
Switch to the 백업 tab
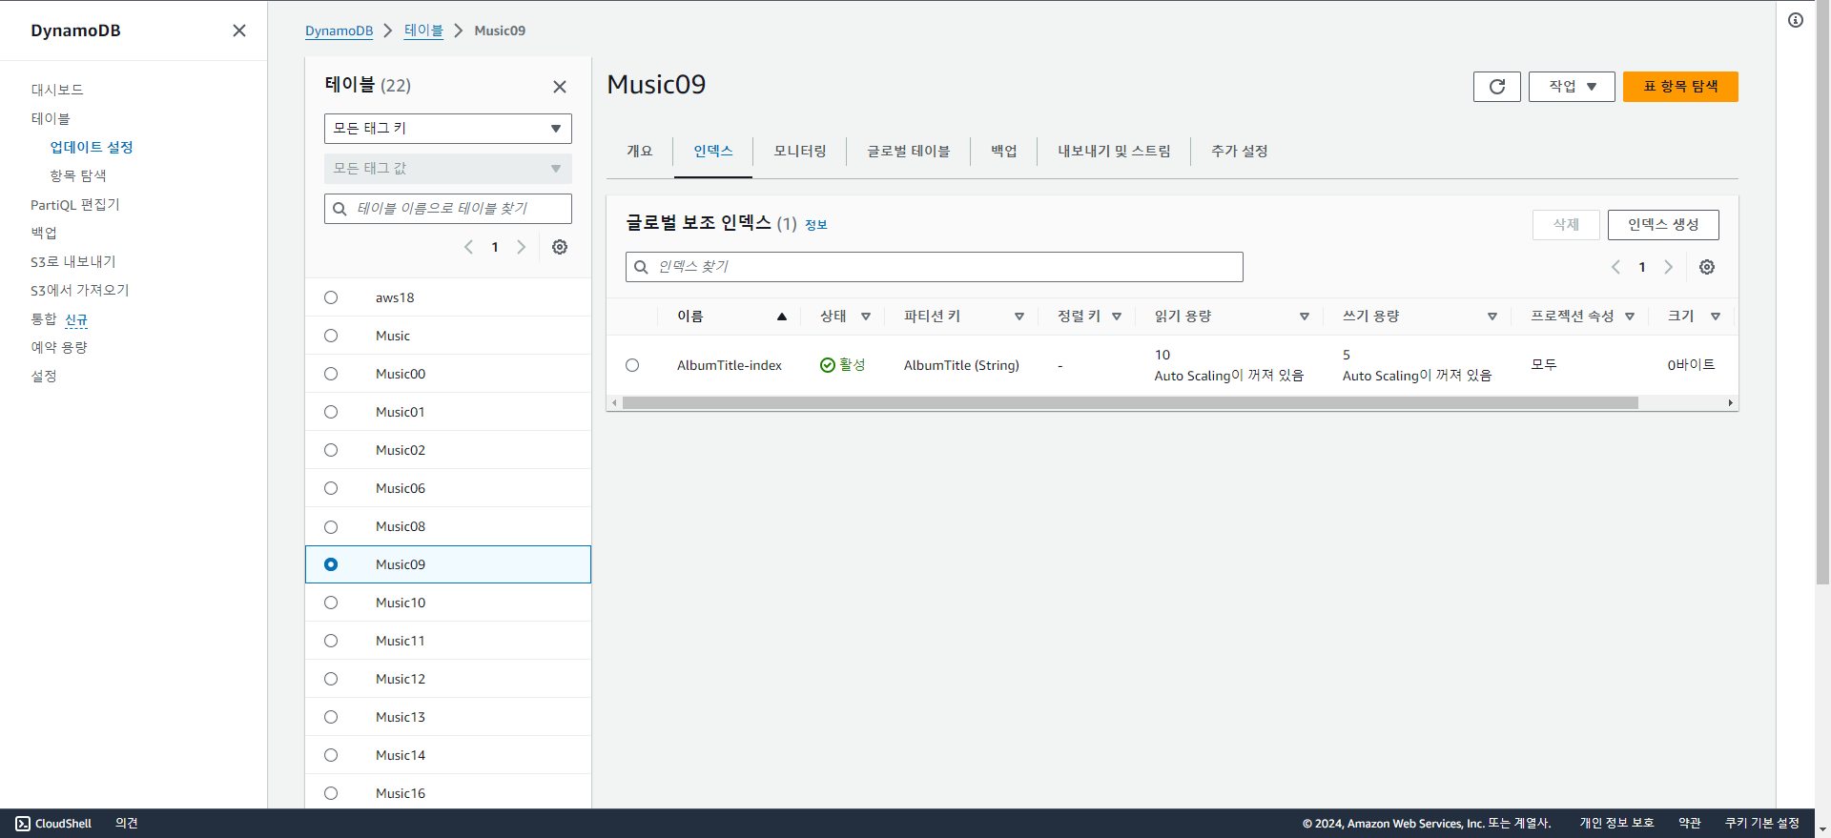[x=1004, y=152]
